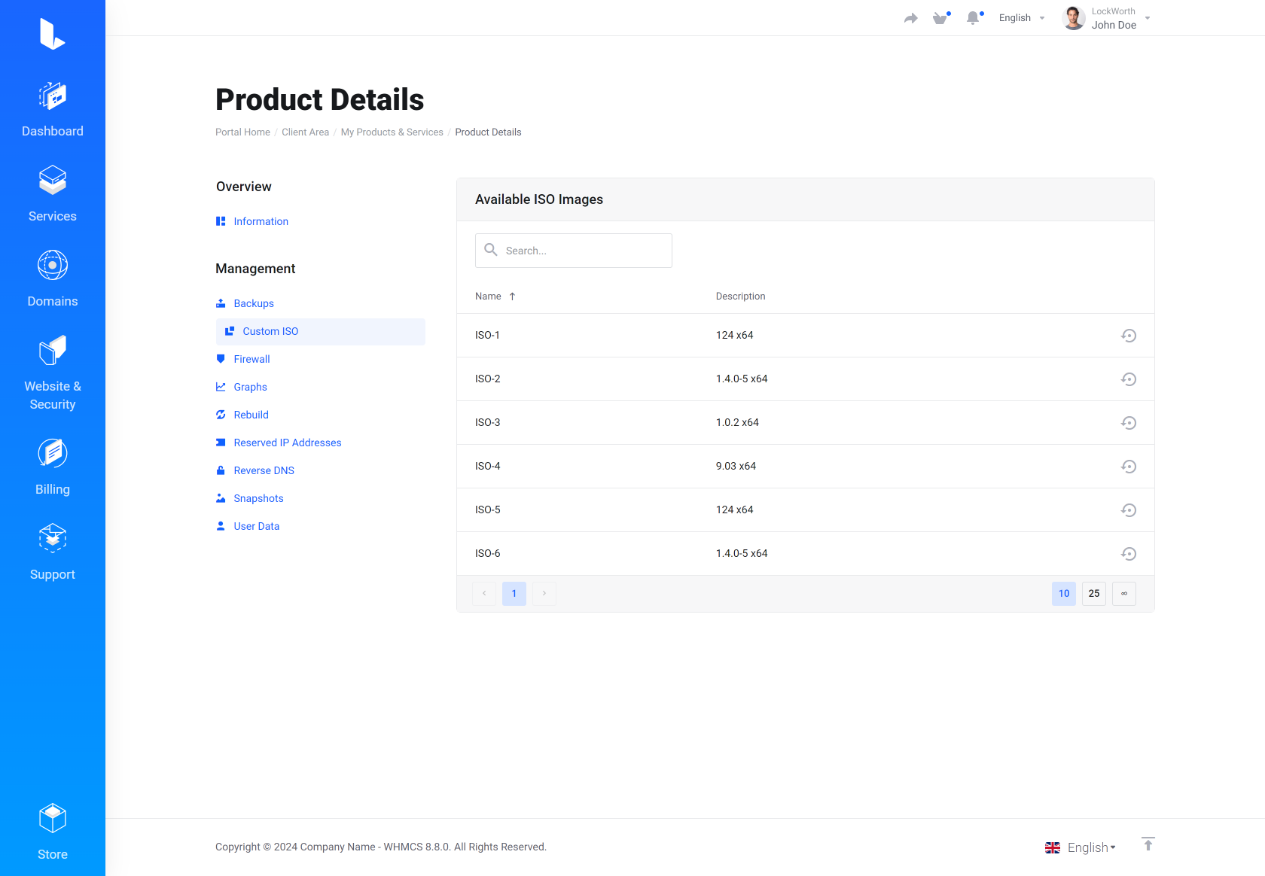Screen dimensions: 1265x876
Task: Open the Graphs management item
Action: coord(250,387)
